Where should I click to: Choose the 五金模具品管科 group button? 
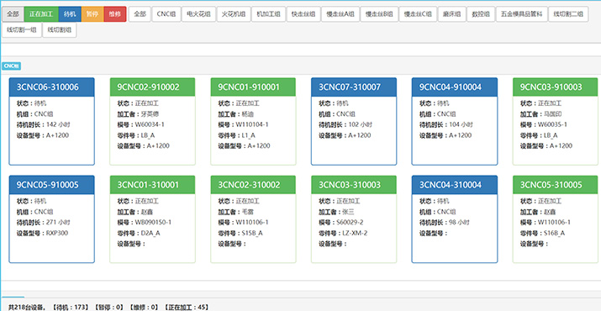click(521, 14)
